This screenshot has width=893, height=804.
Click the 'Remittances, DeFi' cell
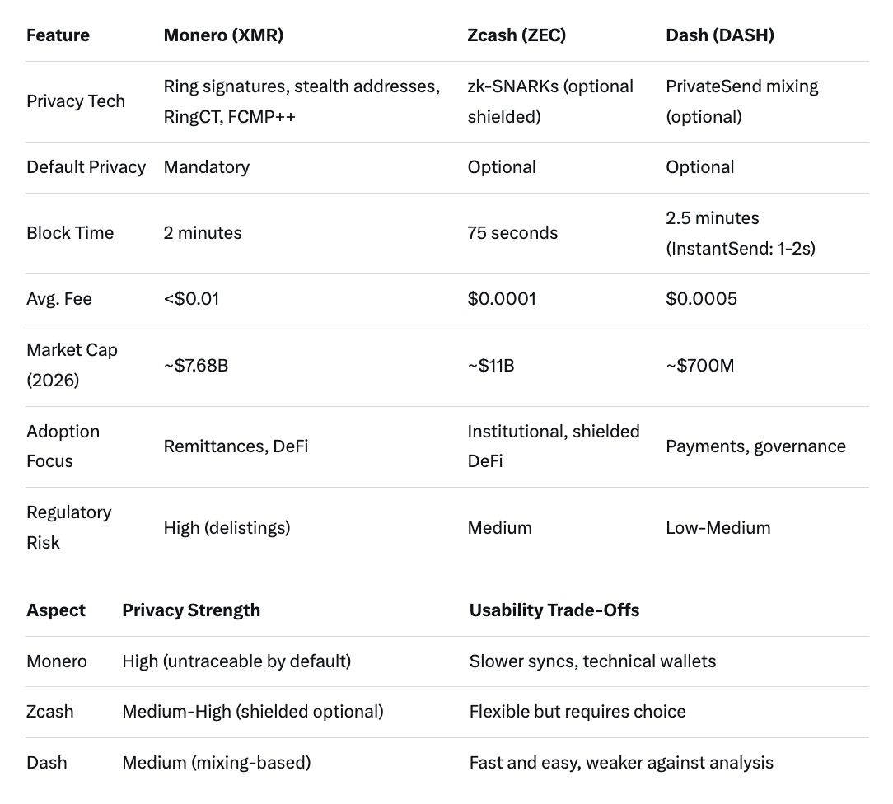236,446
